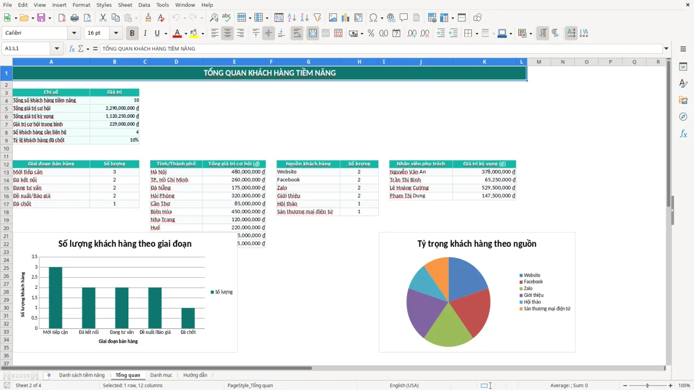The height and width of the screenshot is (390, 694).
Task: Click the formula input line
Action: (x=381, y=49)
